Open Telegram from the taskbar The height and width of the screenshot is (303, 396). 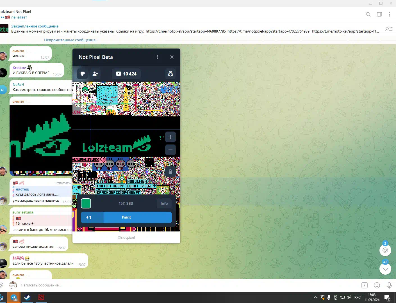point(14,297)
